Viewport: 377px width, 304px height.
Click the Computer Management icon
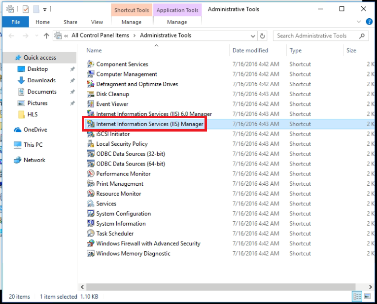point(90,74)
